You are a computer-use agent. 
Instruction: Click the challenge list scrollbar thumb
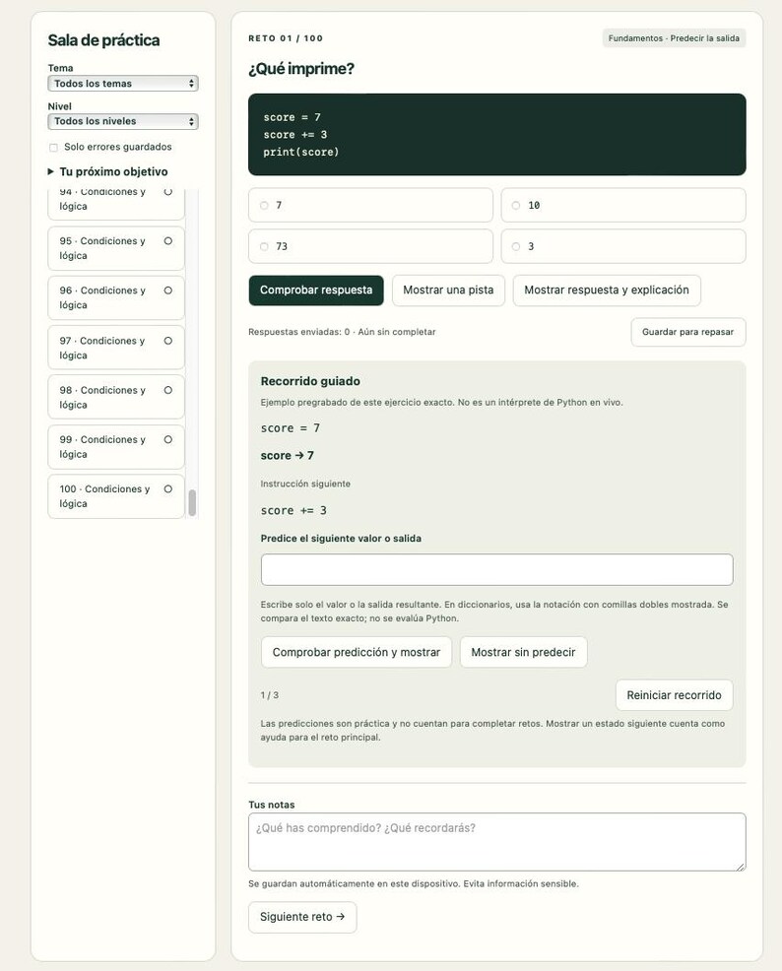[192, 503]
